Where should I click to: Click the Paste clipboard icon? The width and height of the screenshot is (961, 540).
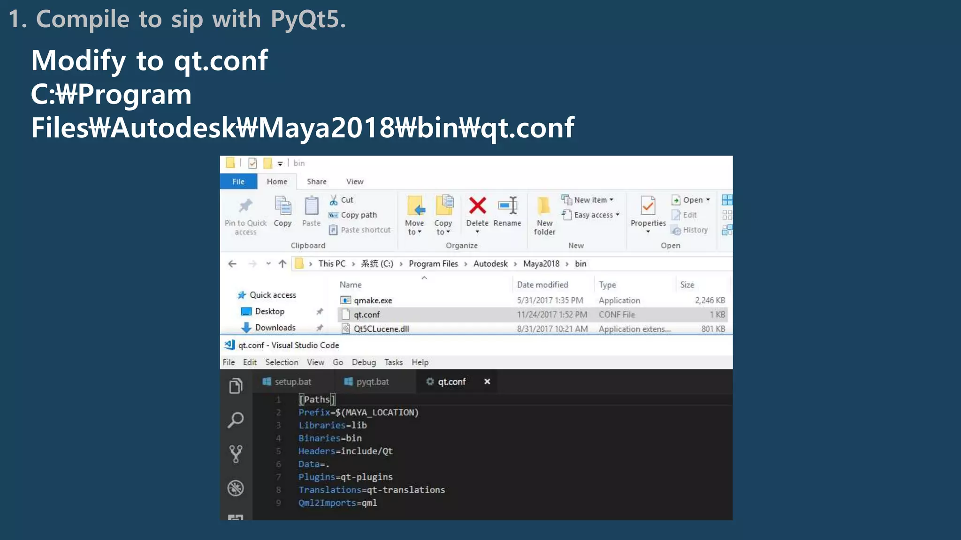click(x=311, y=205)
